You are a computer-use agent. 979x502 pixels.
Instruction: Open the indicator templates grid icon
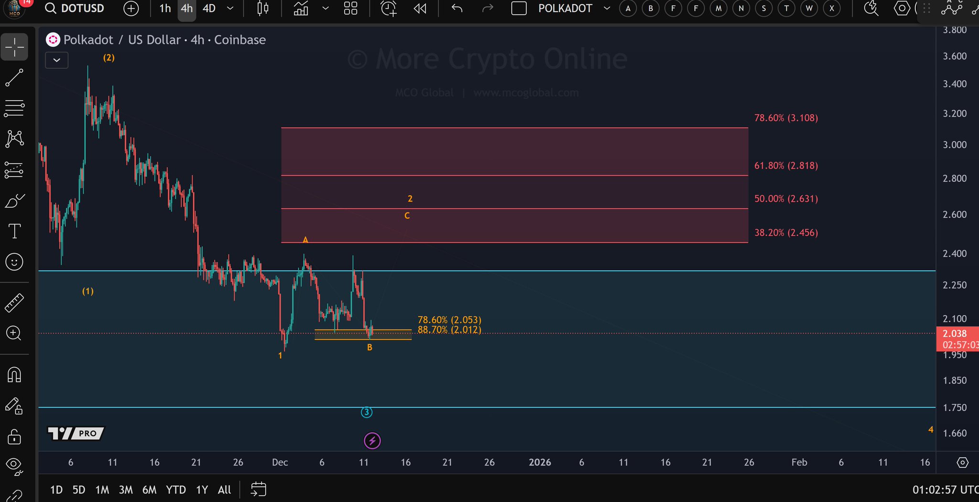(351, 9)
